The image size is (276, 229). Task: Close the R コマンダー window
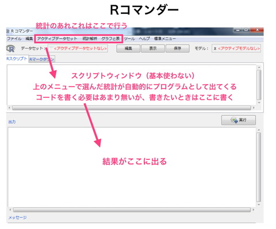click(257, 30)
